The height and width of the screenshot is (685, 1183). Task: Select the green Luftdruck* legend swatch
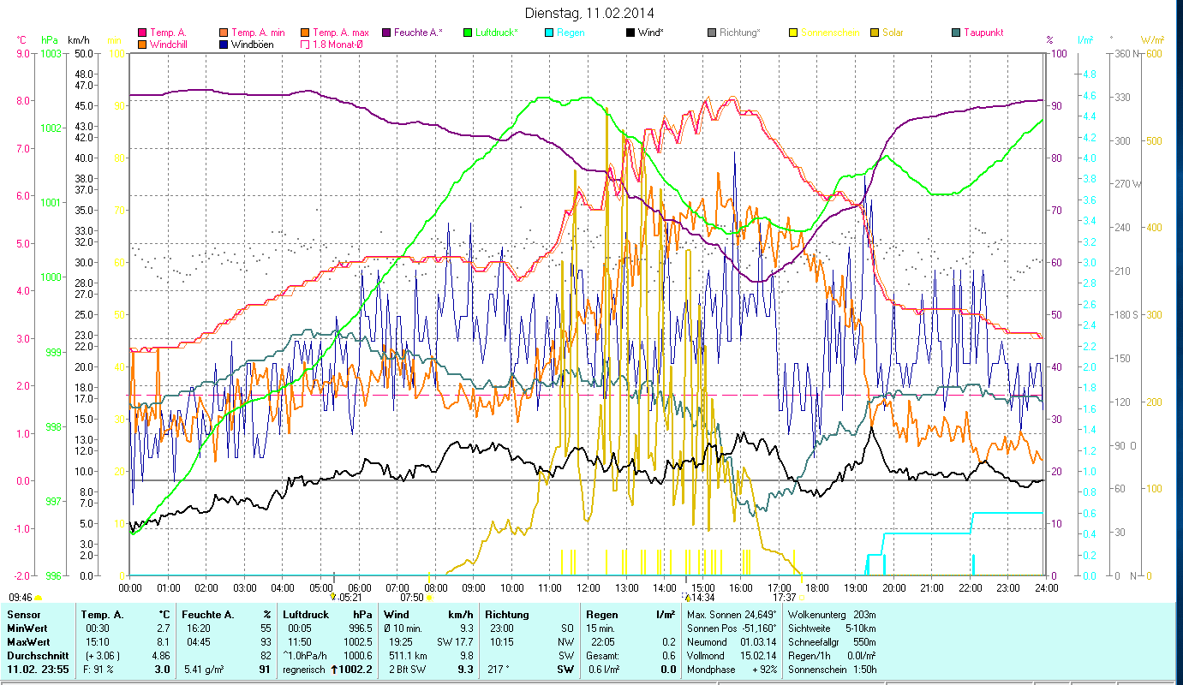468,33
